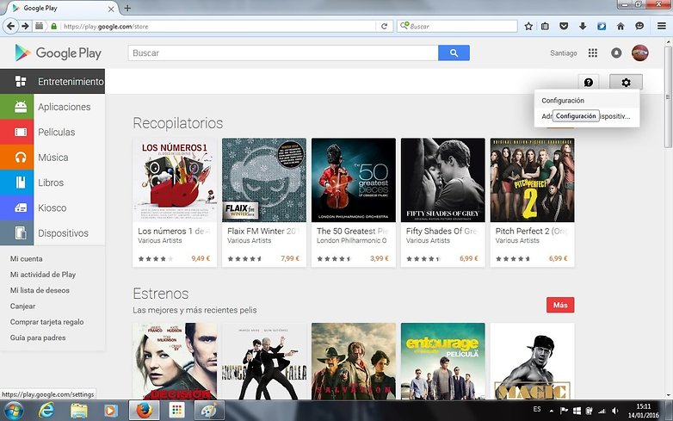Click the help question mark icon
Image resolution: width=673 pixels, height=421 pixels.
coord(589,82)
